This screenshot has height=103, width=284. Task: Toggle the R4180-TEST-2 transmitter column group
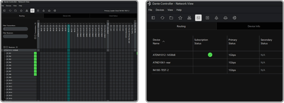[135, 21]
